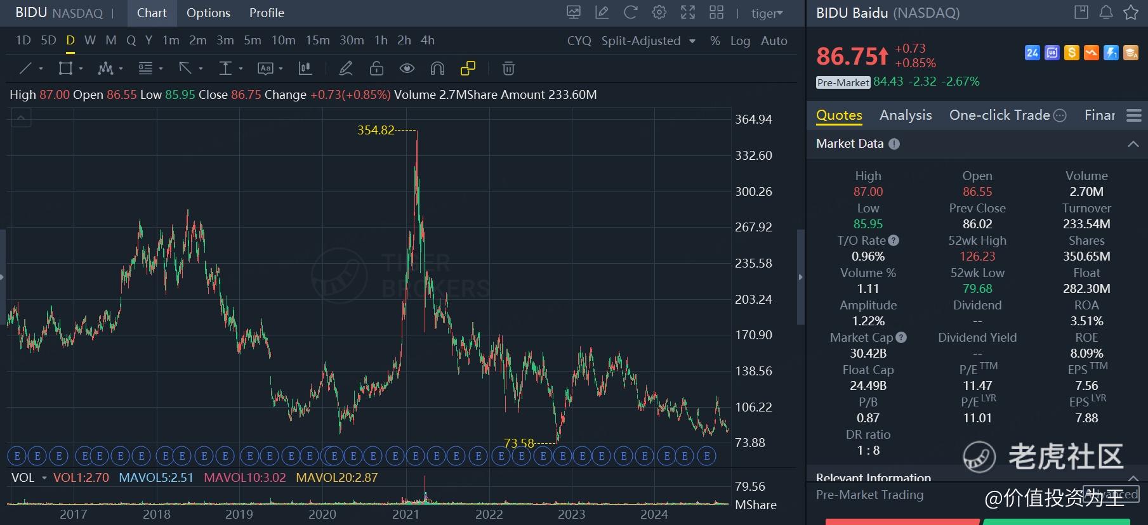Open the multi-chart grid layout icon
Viewport: 1148px width, 525px height.
click(x=716, y=13)
